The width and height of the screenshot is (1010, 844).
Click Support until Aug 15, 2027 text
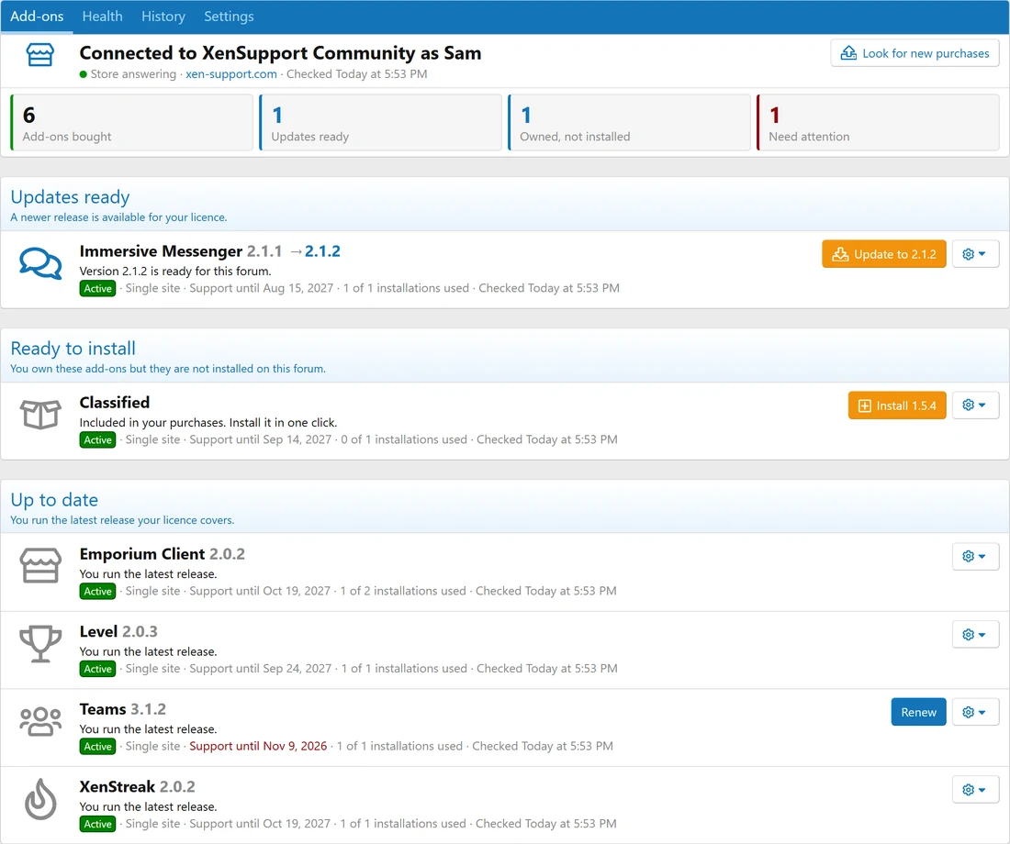pyautogui.click(x=262, y=288)
